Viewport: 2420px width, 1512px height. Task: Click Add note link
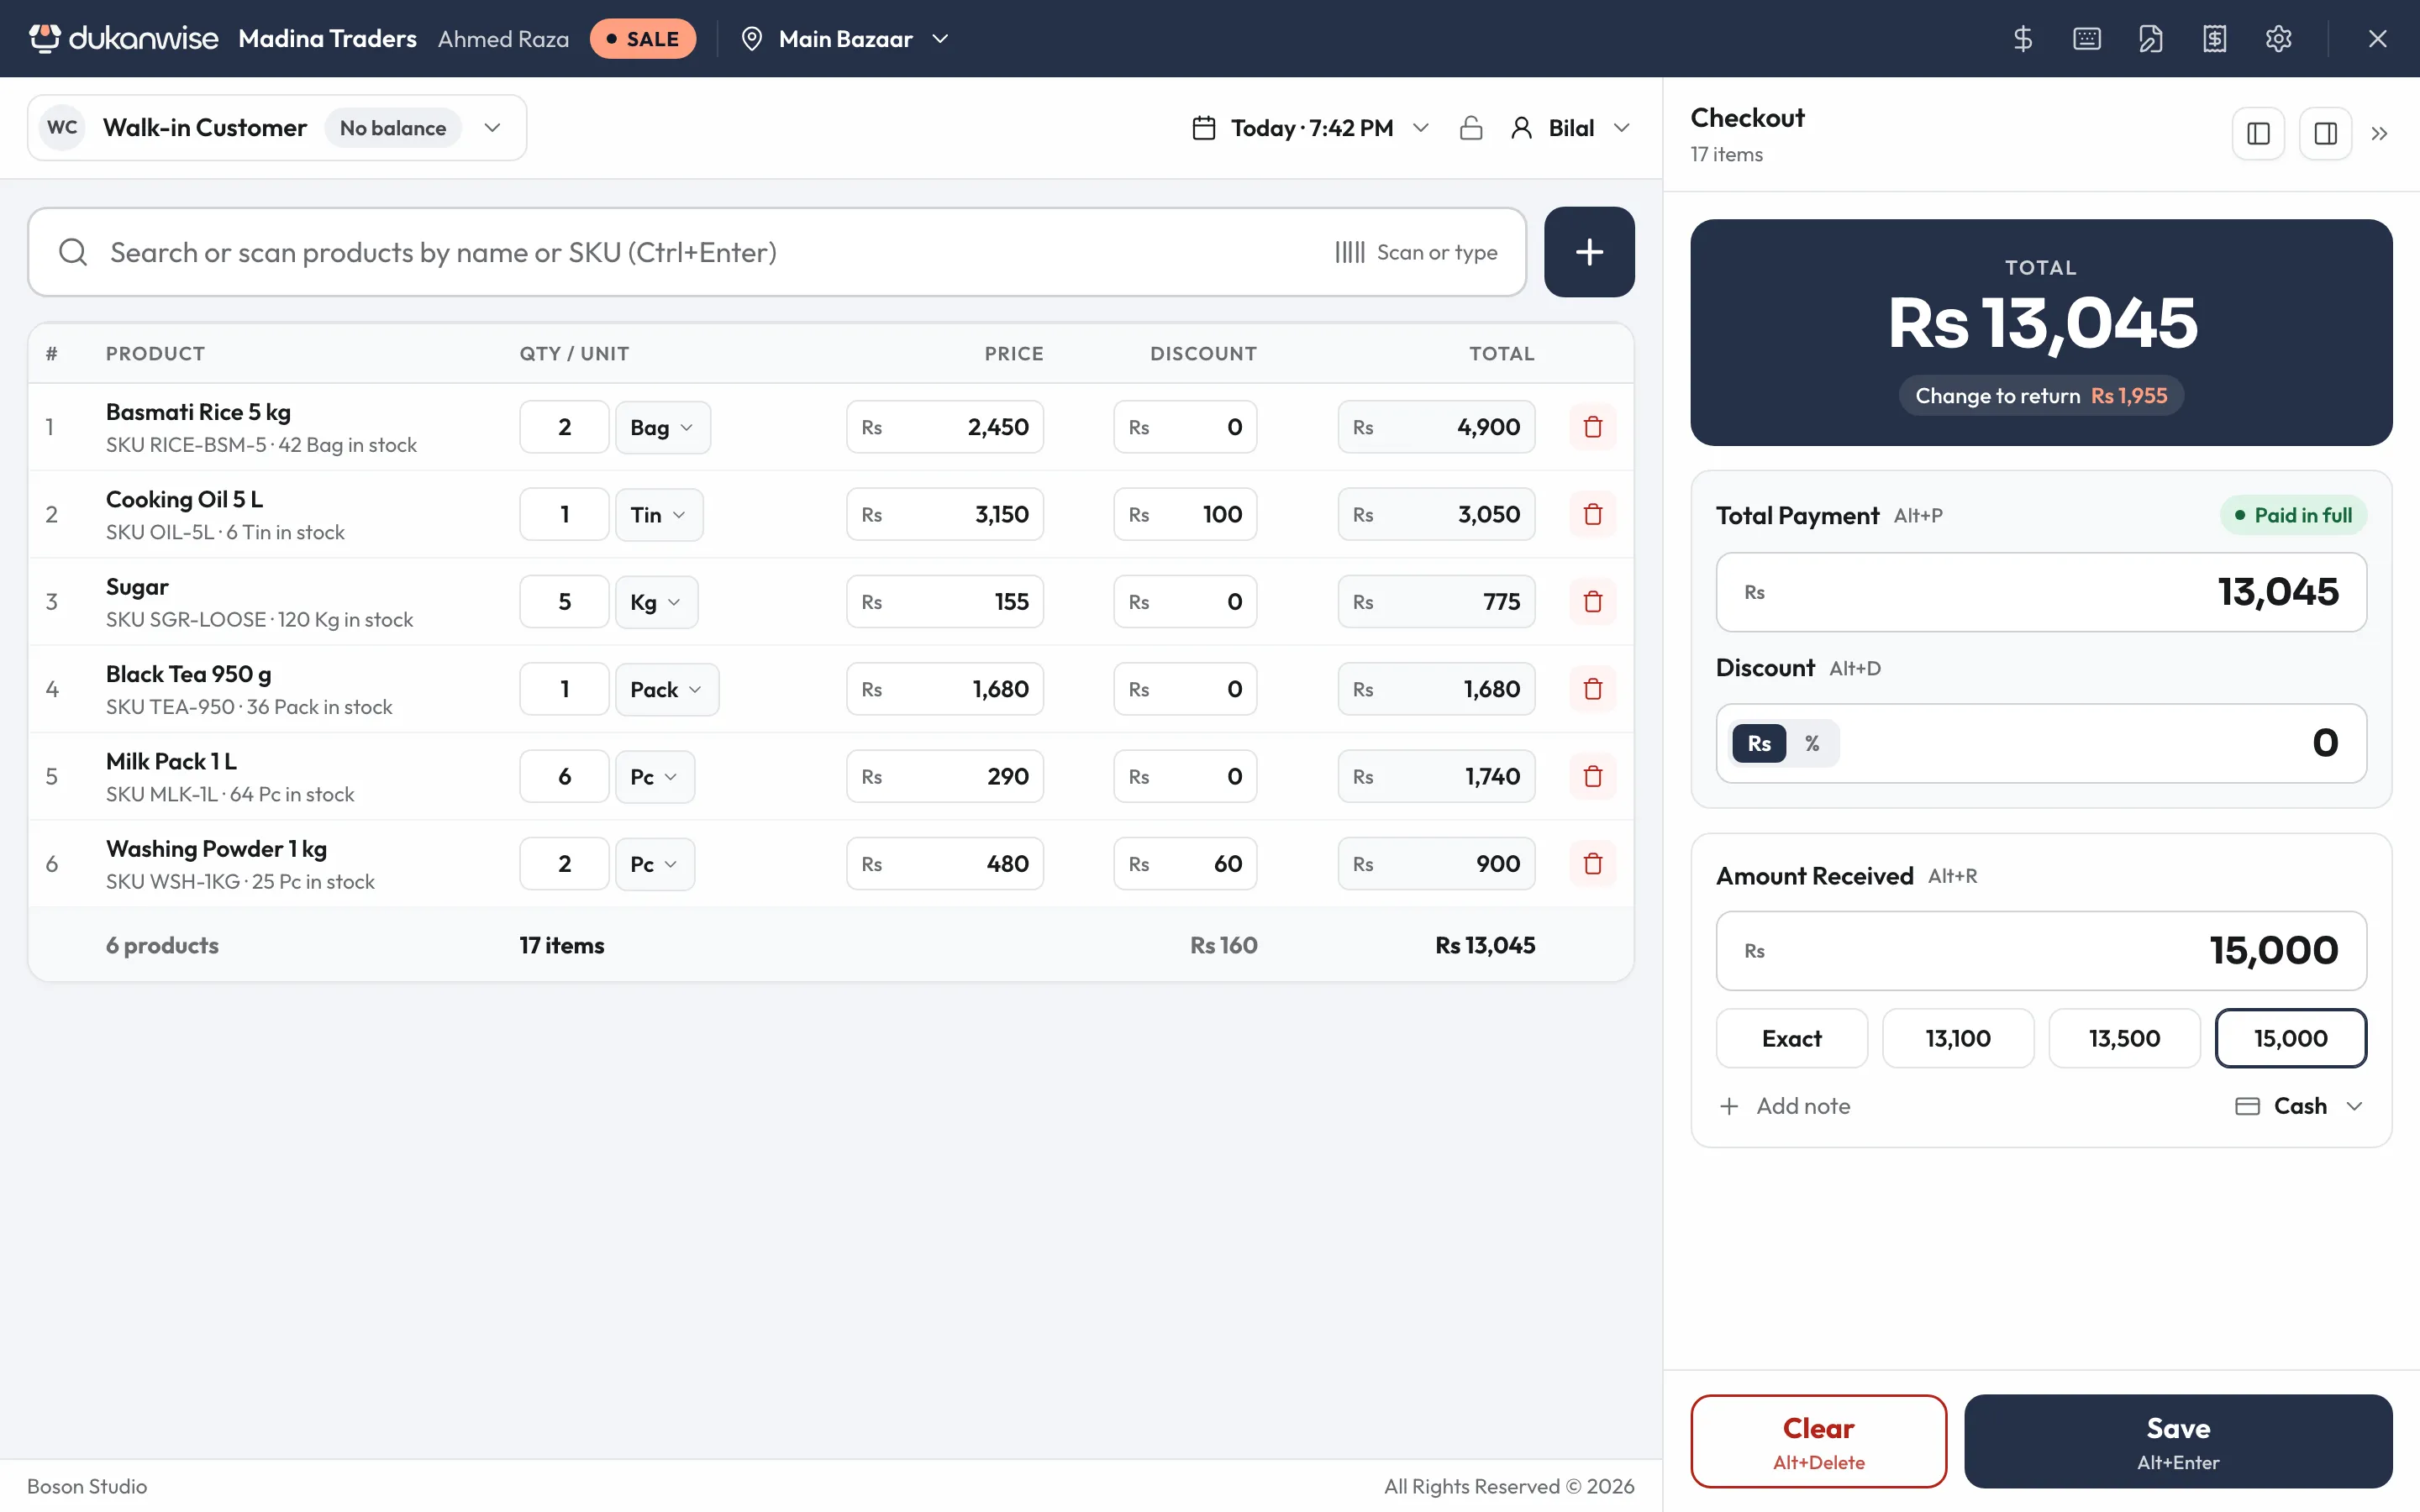1784,1106
